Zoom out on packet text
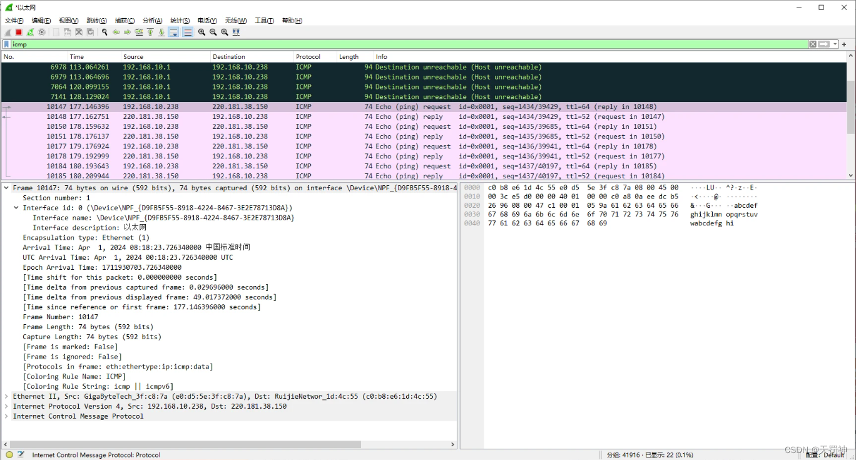 point(213,32)
